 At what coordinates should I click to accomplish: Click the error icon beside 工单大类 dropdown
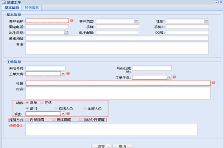(x=68, y=73)
